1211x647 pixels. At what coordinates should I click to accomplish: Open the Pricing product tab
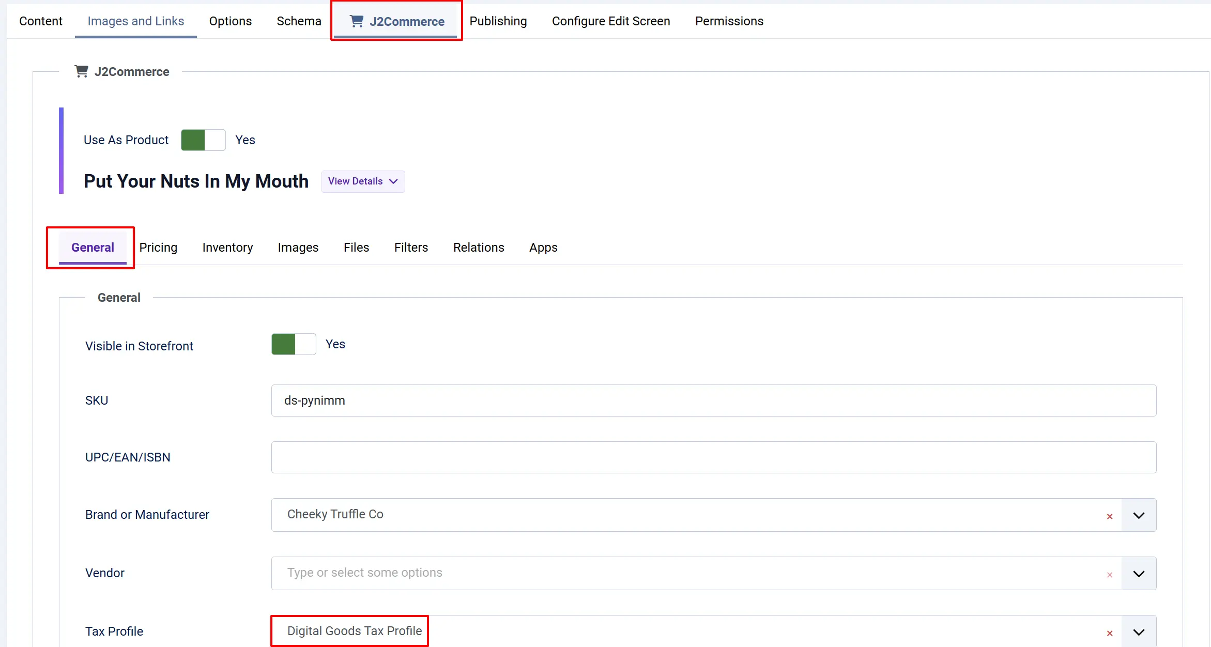(x=158, y=248)
